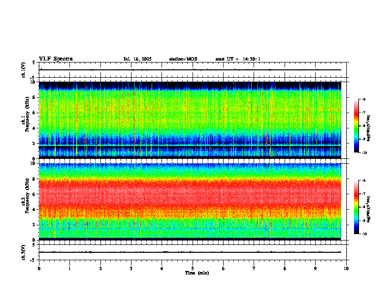Click the "-10" tick on ch.2 color bar
The width and height of the screenshot is (390, 301).
pyautogui.click(x=364, y=234)
